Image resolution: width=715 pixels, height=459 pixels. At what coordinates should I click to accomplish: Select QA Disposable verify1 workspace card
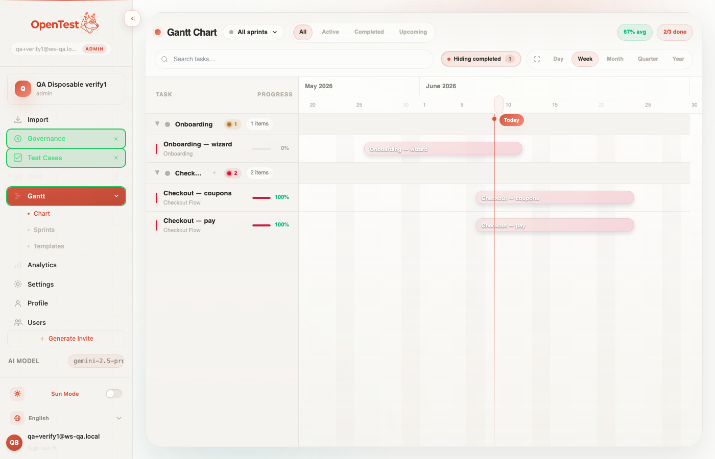pos(66,89)
